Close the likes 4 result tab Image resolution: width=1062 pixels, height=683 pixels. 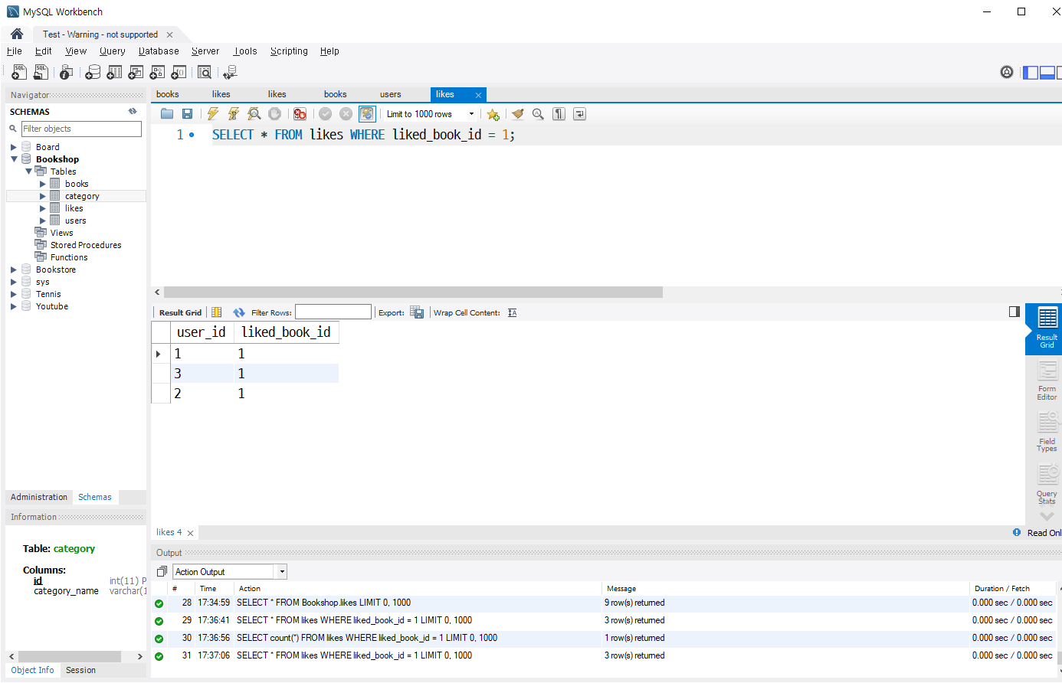(191, 533)
